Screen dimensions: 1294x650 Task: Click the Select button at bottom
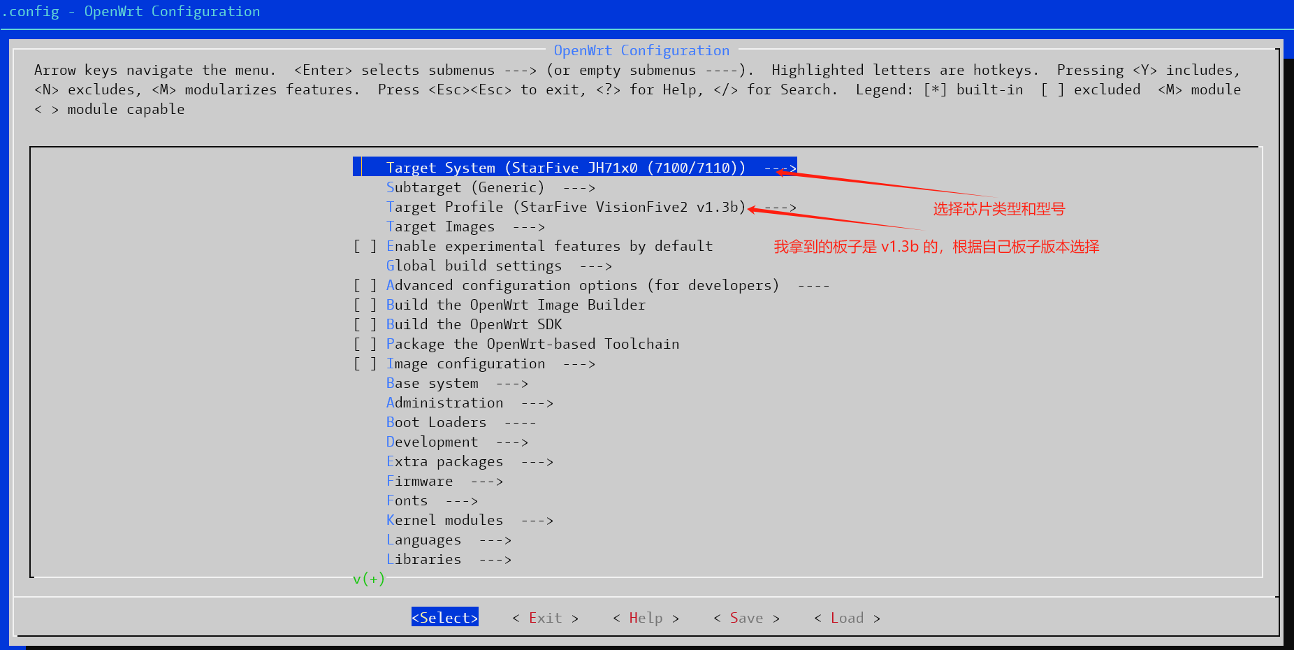click(x=445, y=617)
